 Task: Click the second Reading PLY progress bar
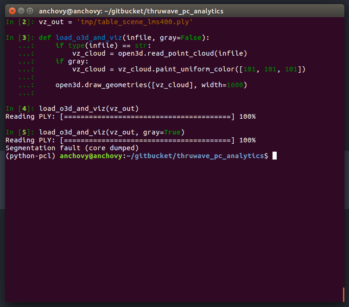coord(147,141)
